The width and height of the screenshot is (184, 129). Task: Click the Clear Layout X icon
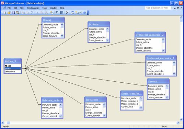67,13
